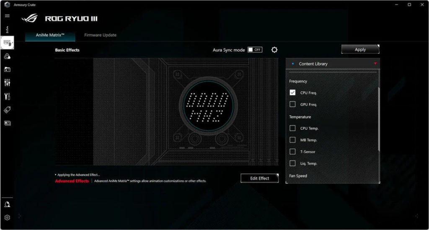Click the Aura Sync gear settings icon

point(274,50)
